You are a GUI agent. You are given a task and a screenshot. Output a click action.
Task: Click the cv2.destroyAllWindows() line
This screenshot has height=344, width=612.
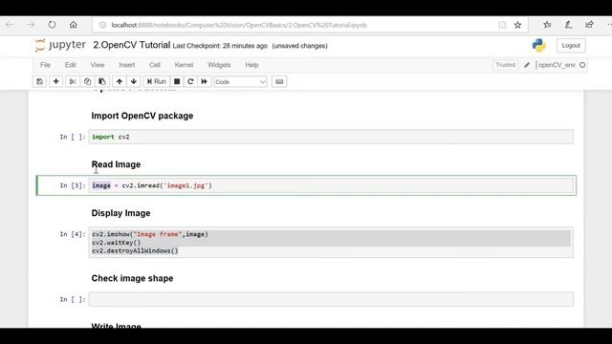click(x=135, y=250)
